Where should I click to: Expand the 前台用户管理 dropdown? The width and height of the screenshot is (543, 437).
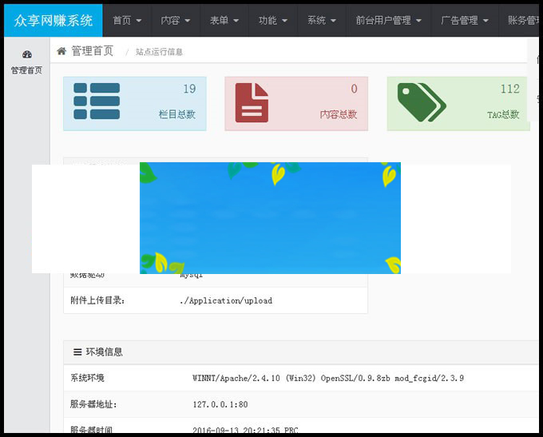coord(388,20)
